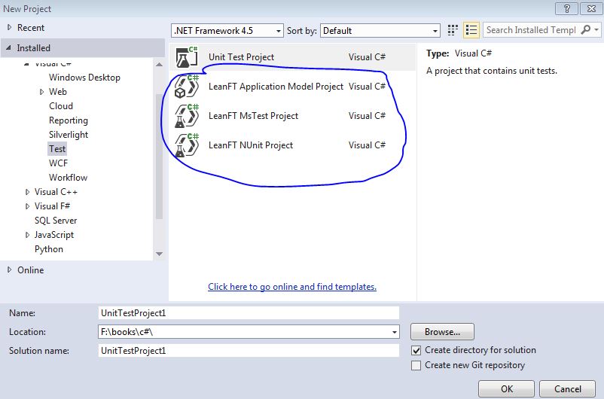
Task: Select the LeanFT Application Model Project icon
Action: pos(187,87)
